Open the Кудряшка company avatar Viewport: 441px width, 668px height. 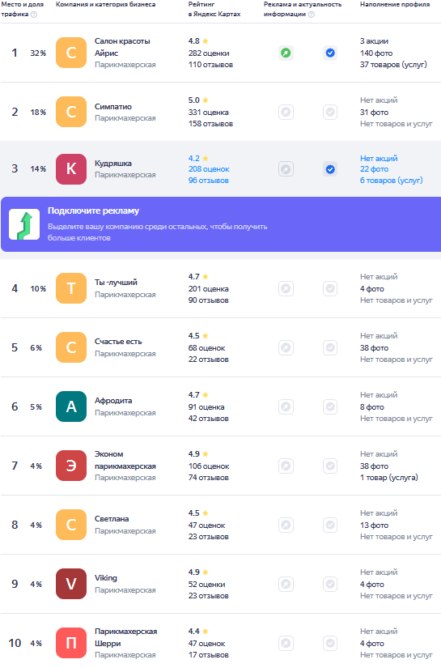71,169
